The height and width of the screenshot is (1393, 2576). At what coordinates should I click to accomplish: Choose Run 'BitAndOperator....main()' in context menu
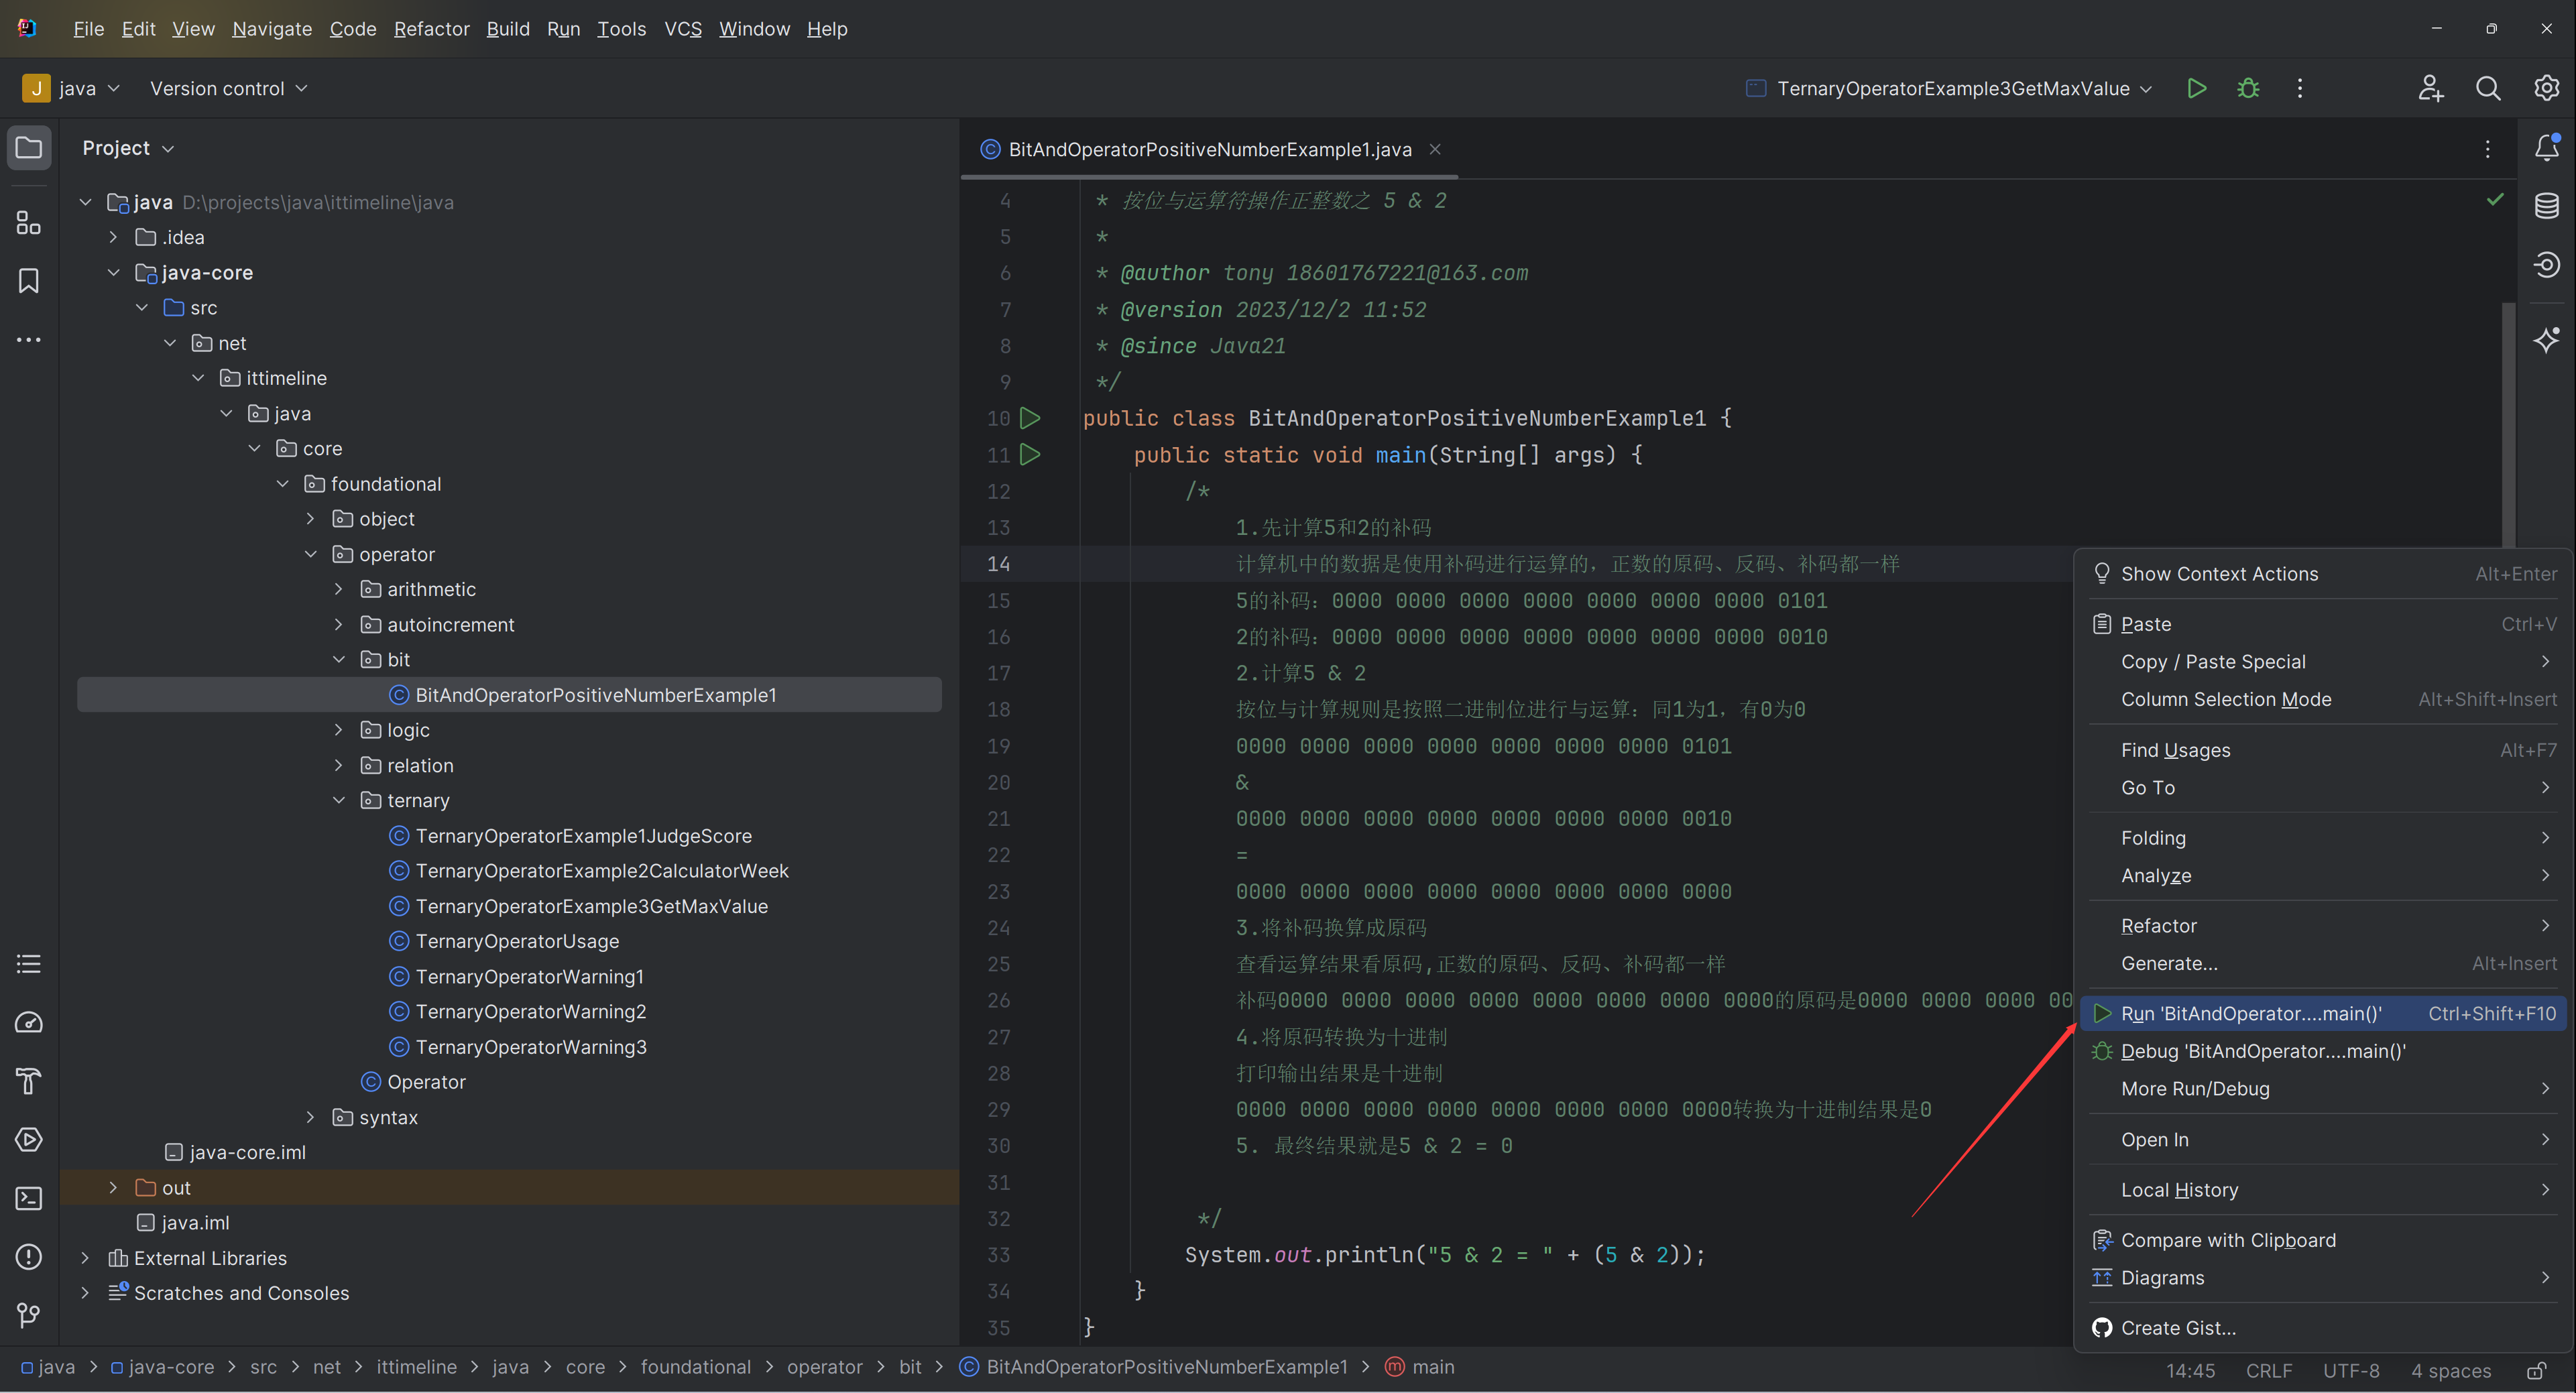(x=2324, y=1013)
